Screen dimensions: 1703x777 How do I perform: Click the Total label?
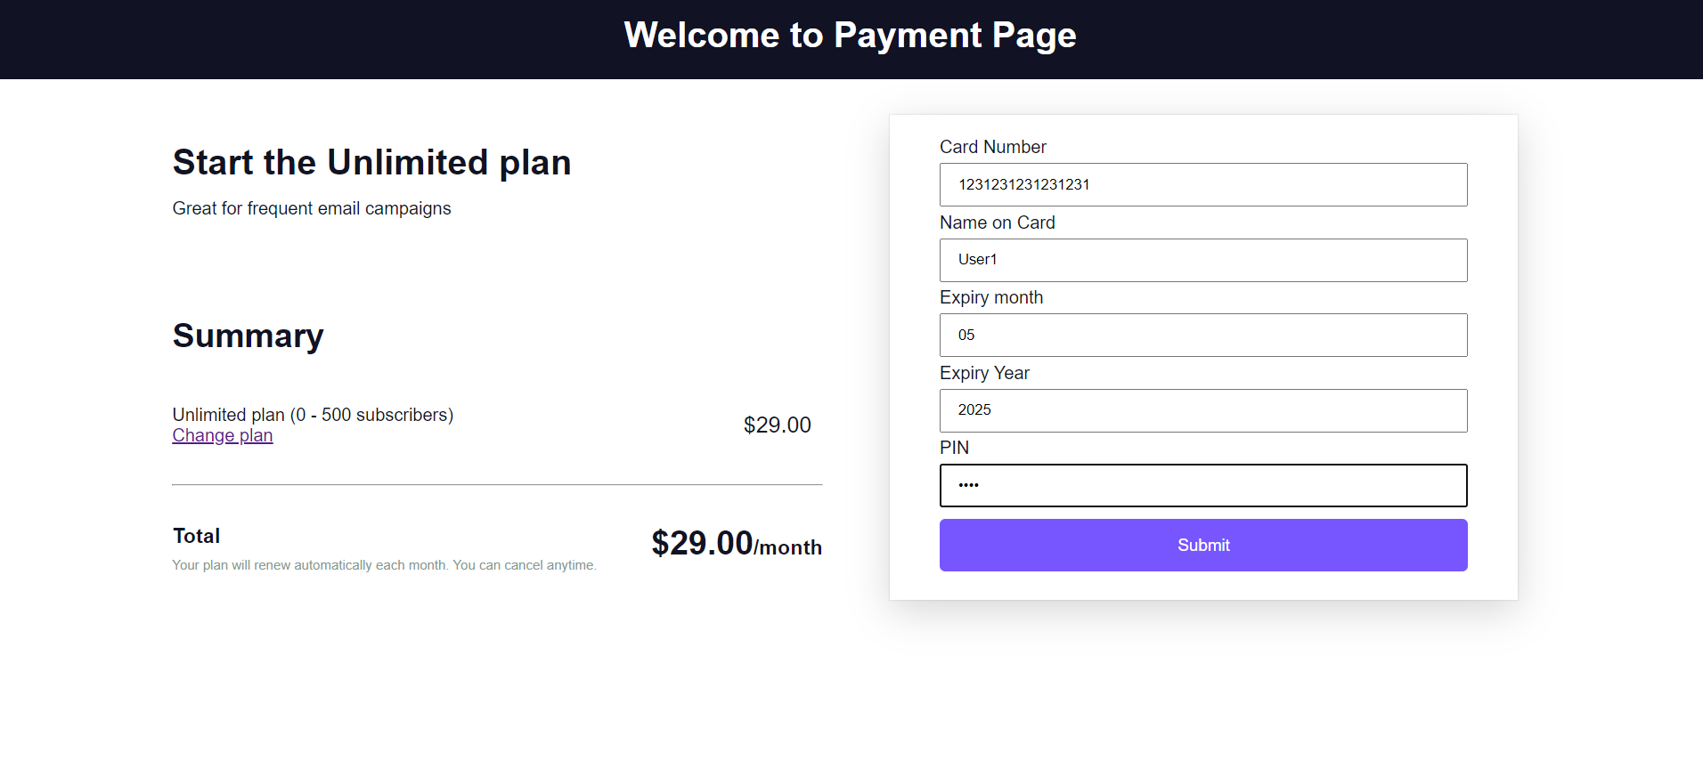[x=196, y=536]
